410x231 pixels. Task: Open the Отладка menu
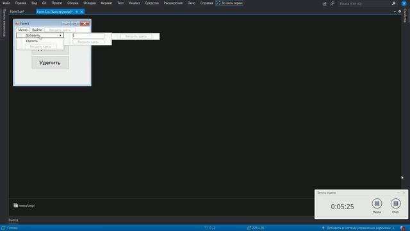(x=90, y=3)
